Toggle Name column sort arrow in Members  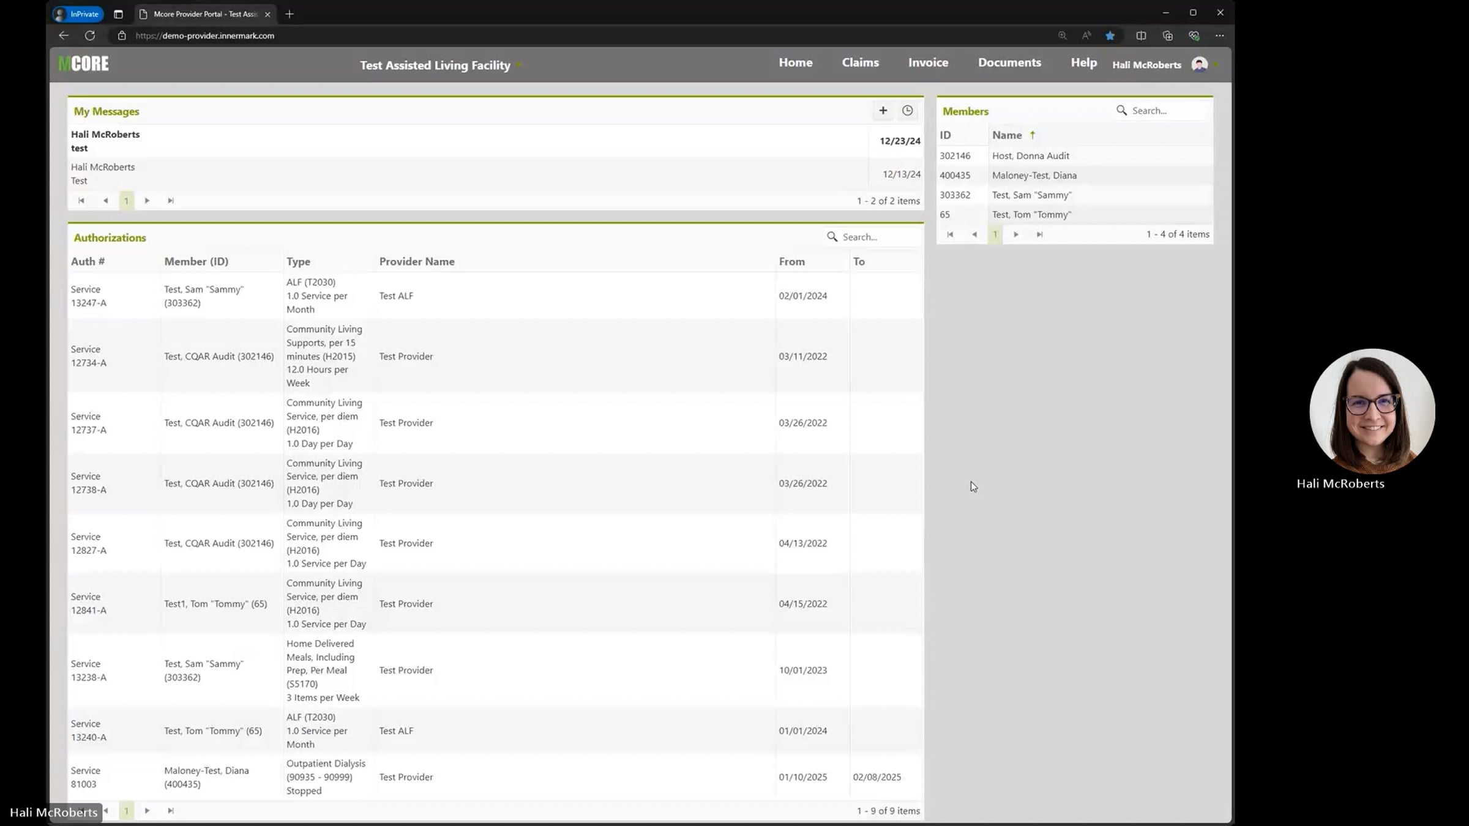(1032, 135)
